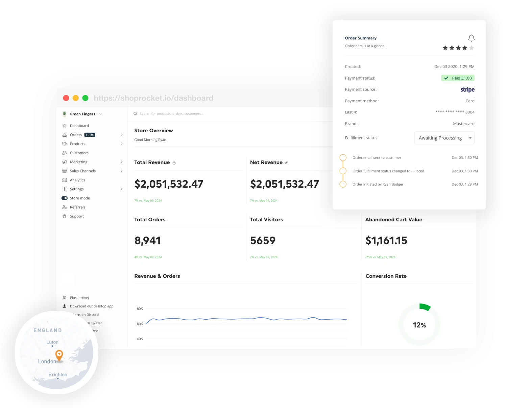Open the Dashboard menu item
Viewport: 507px width, 408px height.
(x=79, y=126)
